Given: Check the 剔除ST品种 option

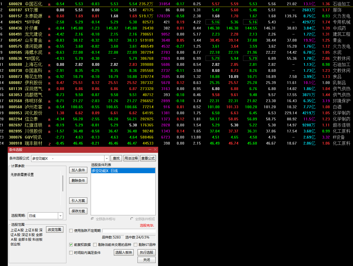Looking at the screenshot, I should (x=135, y=245).
